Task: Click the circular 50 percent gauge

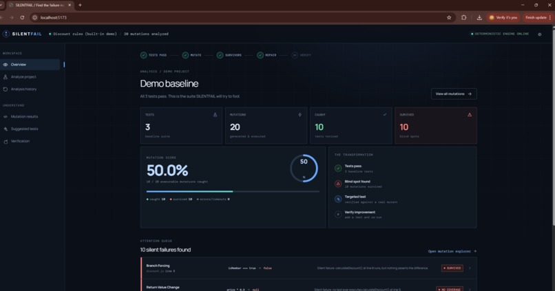Action: click(304, 169)
